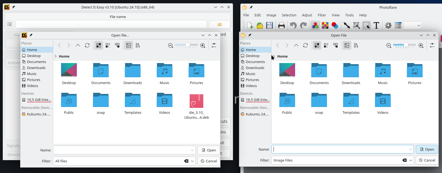Click Cancel in Photoflare Open File dialog
This screenshot has width=442, height=173.
[427, 160]
